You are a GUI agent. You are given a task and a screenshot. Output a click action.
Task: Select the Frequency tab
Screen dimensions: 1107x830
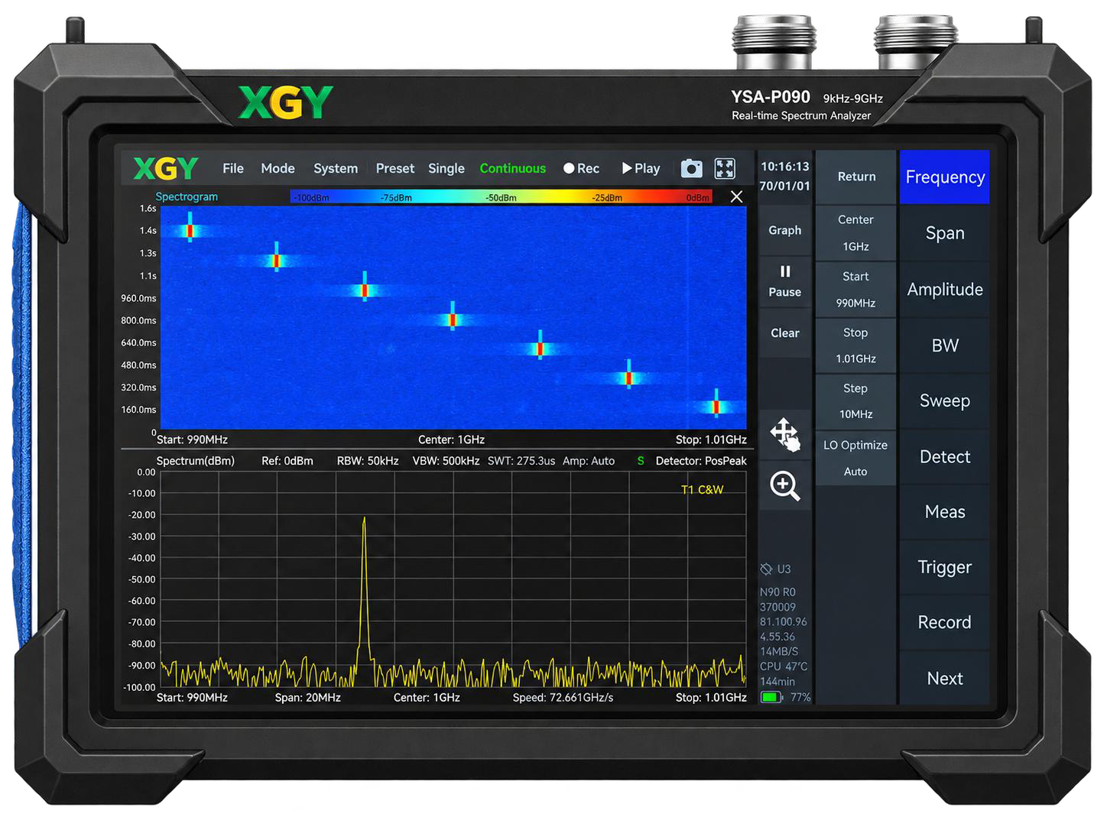[x=945, y=177]
